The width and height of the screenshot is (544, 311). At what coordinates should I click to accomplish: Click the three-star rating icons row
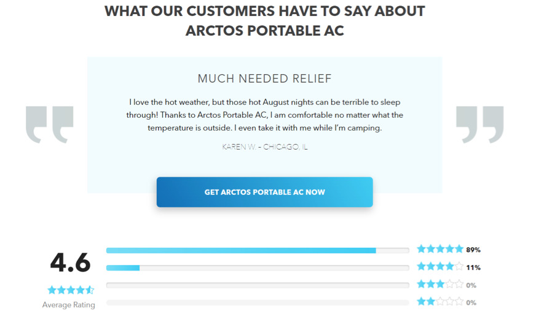pyautogui.click(x=440, y=285)
